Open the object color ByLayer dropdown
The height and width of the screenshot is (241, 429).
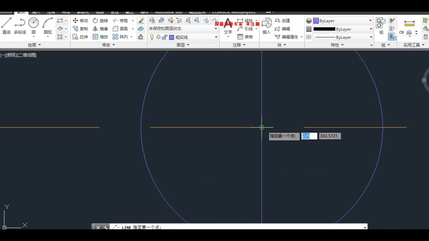[343, 21]
